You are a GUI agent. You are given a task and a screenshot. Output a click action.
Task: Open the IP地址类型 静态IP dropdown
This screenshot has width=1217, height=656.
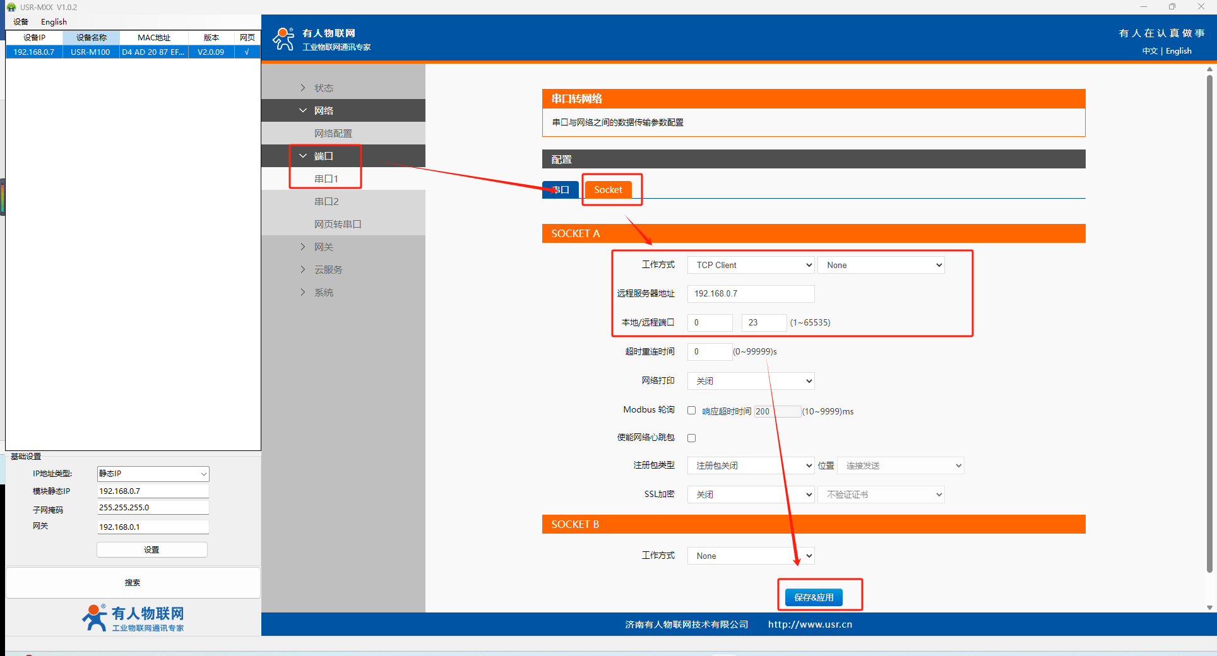coord(153,474)
